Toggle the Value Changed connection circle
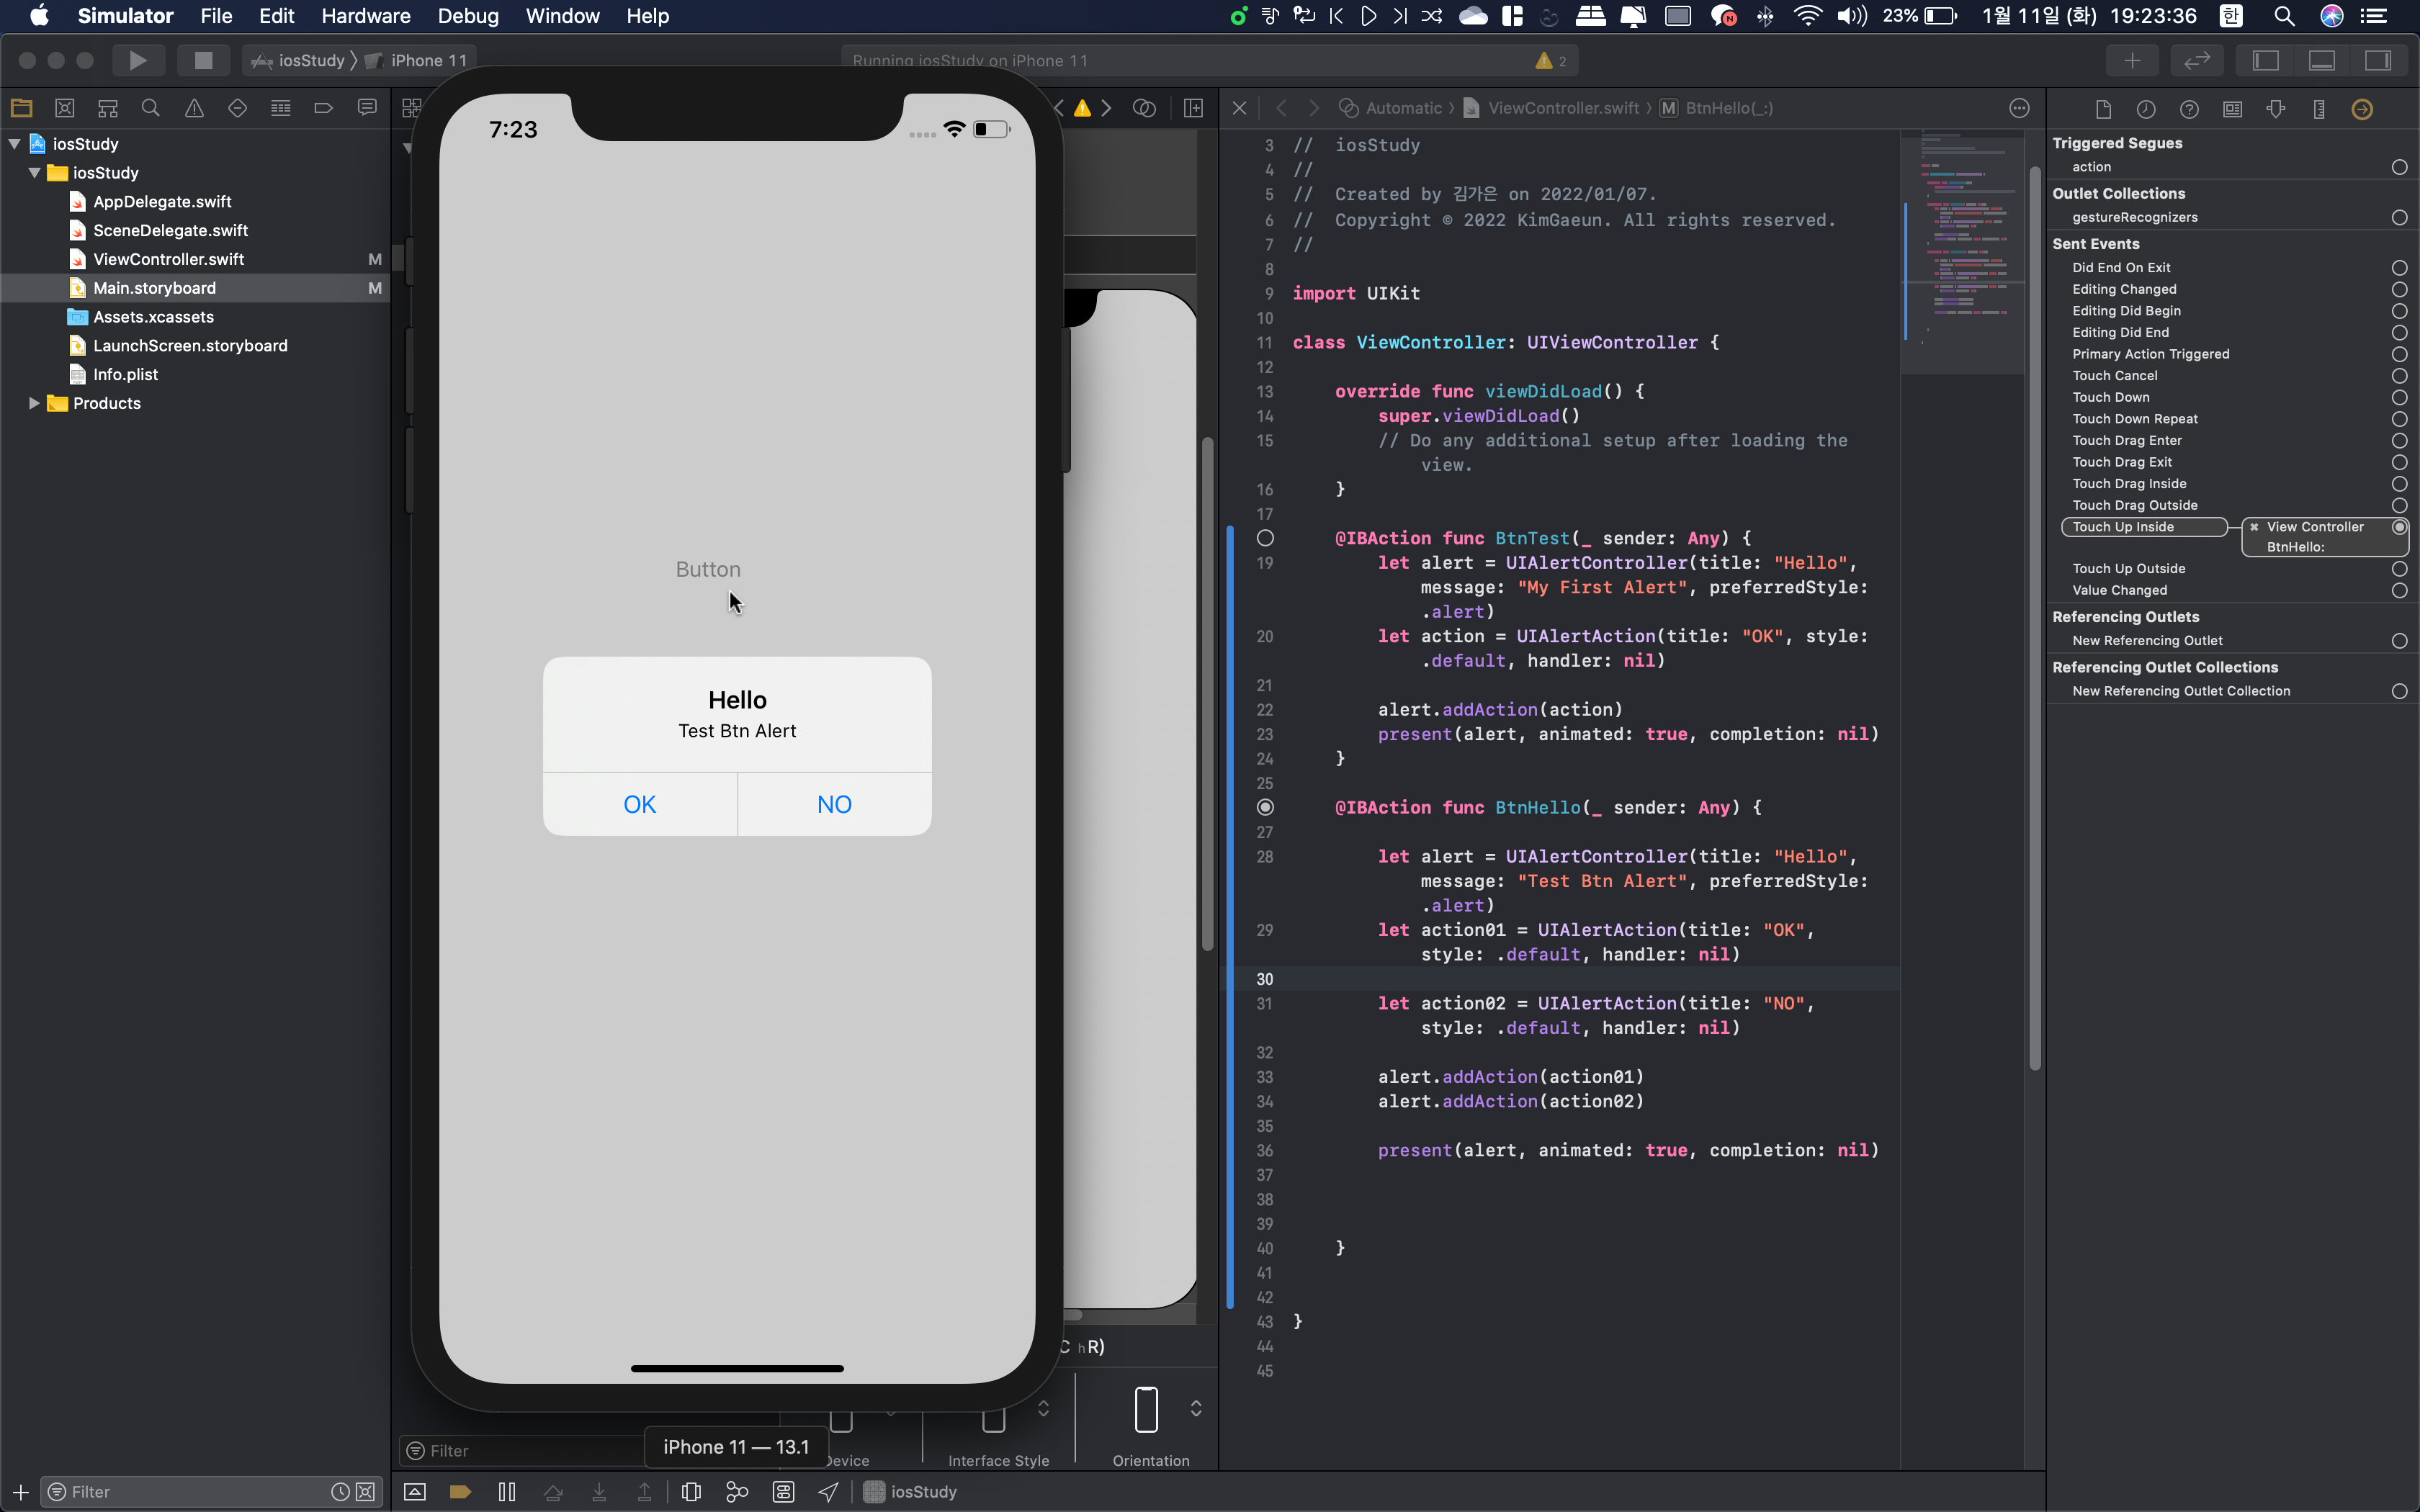Image resolution: width=2420 pixels, height=1512 pixels. (x=2398, y=590)
